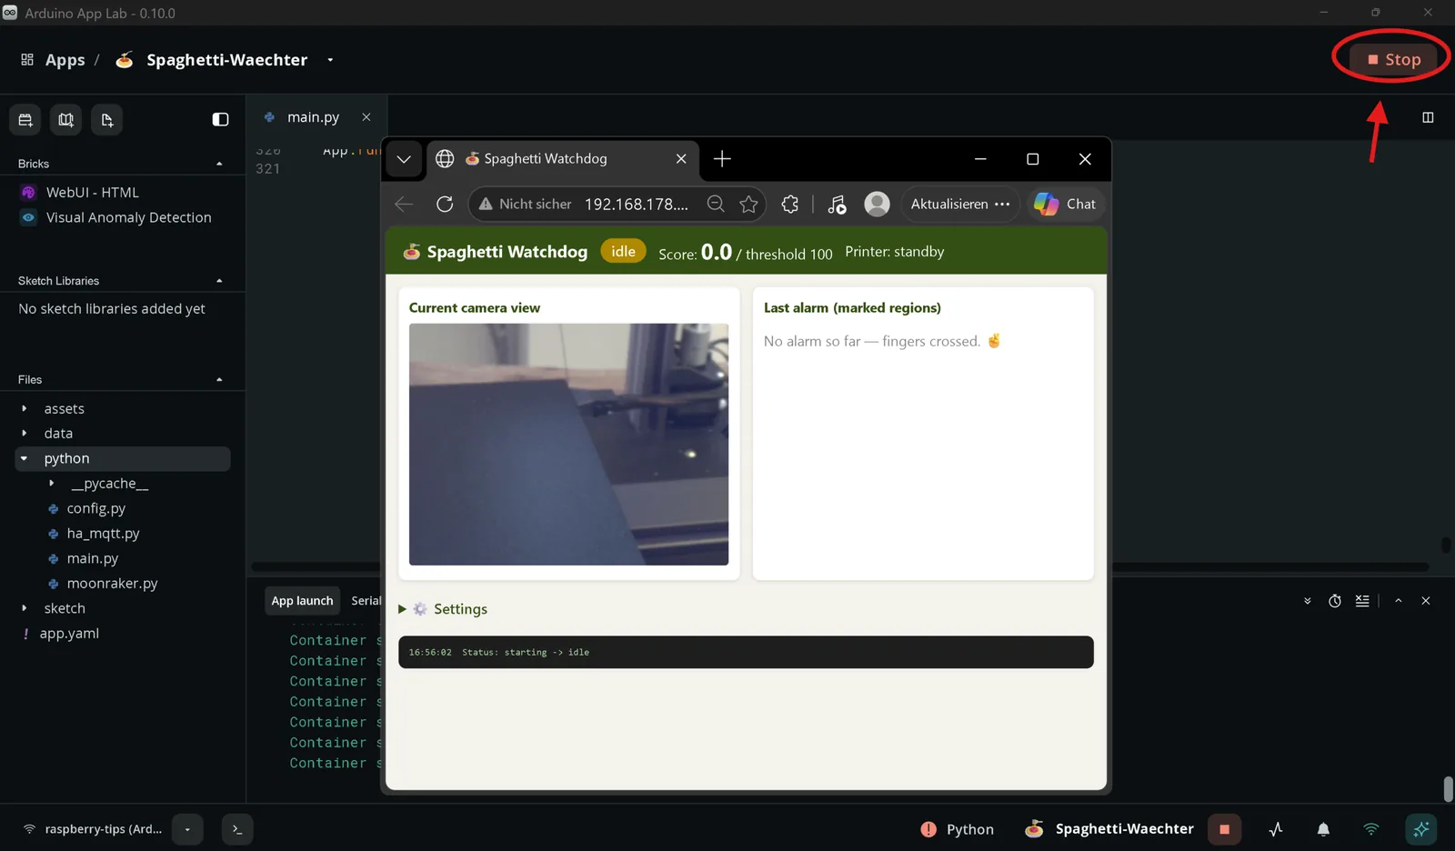Open board dropdown arrow in status bar
This screenshot has height=851, width=1455.
187,829
